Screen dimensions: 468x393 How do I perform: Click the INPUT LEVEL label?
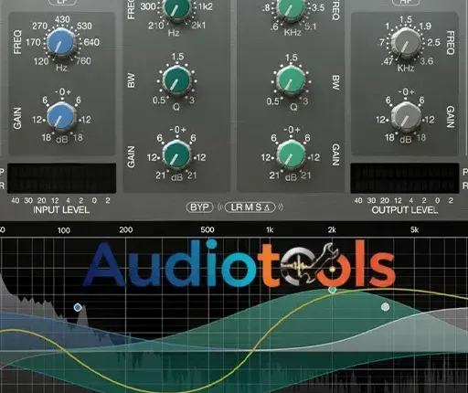61,210
